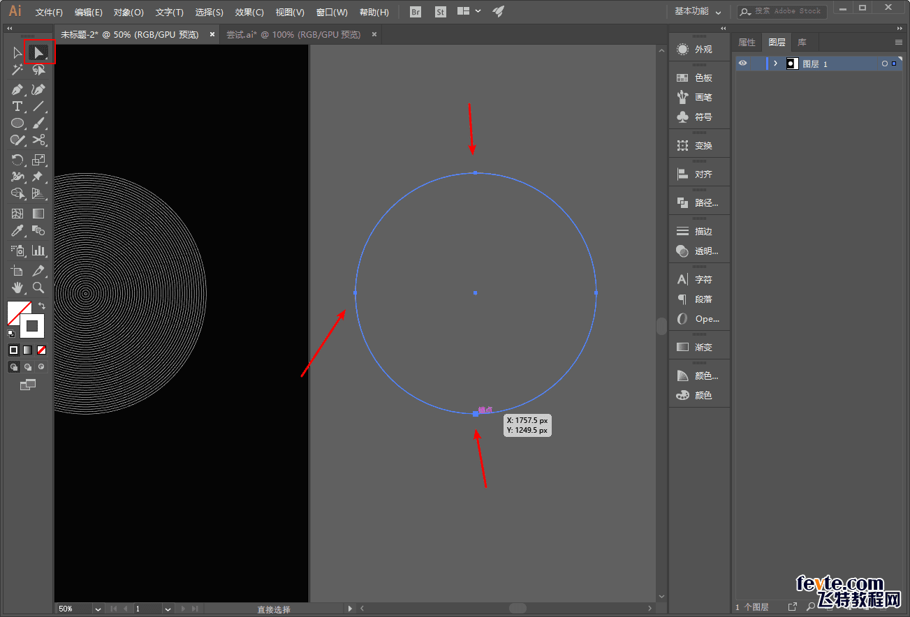Image resolution: width=910 pixels, height=617 pixels.
Task: Activate the Eyedropper tool
Action: click(17, 231)
